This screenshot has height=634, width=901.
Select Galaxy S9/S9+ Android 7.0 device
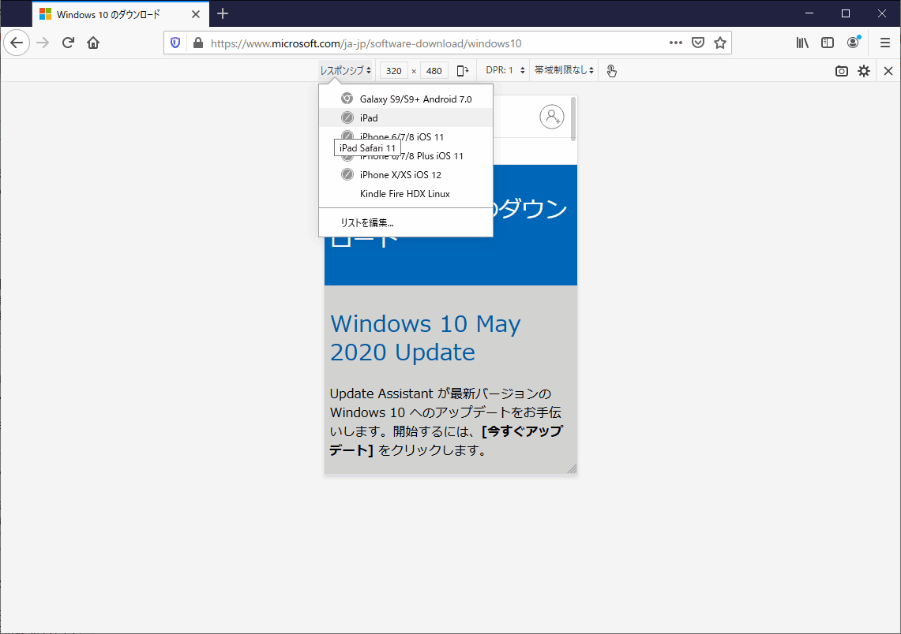[x=406, y=99]
